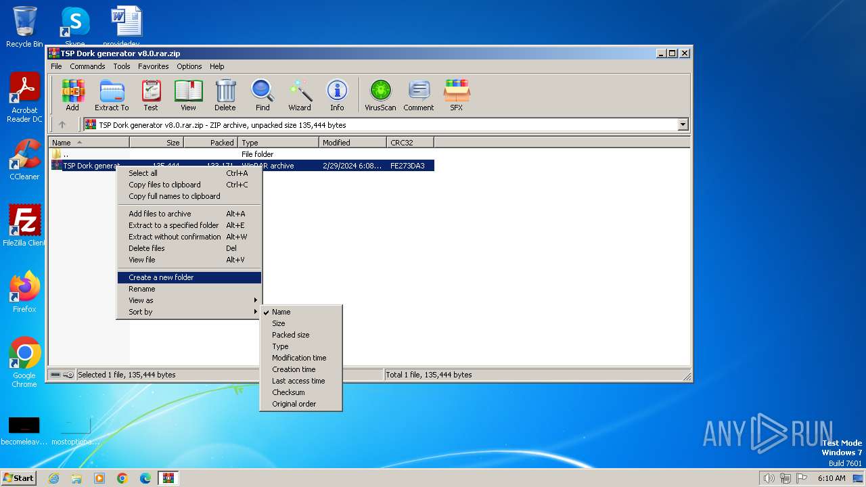The image size is (866, 487).
Task: Click Internet Explorer in taskbar
Action: pyautogui.click(x=53, y=478)
